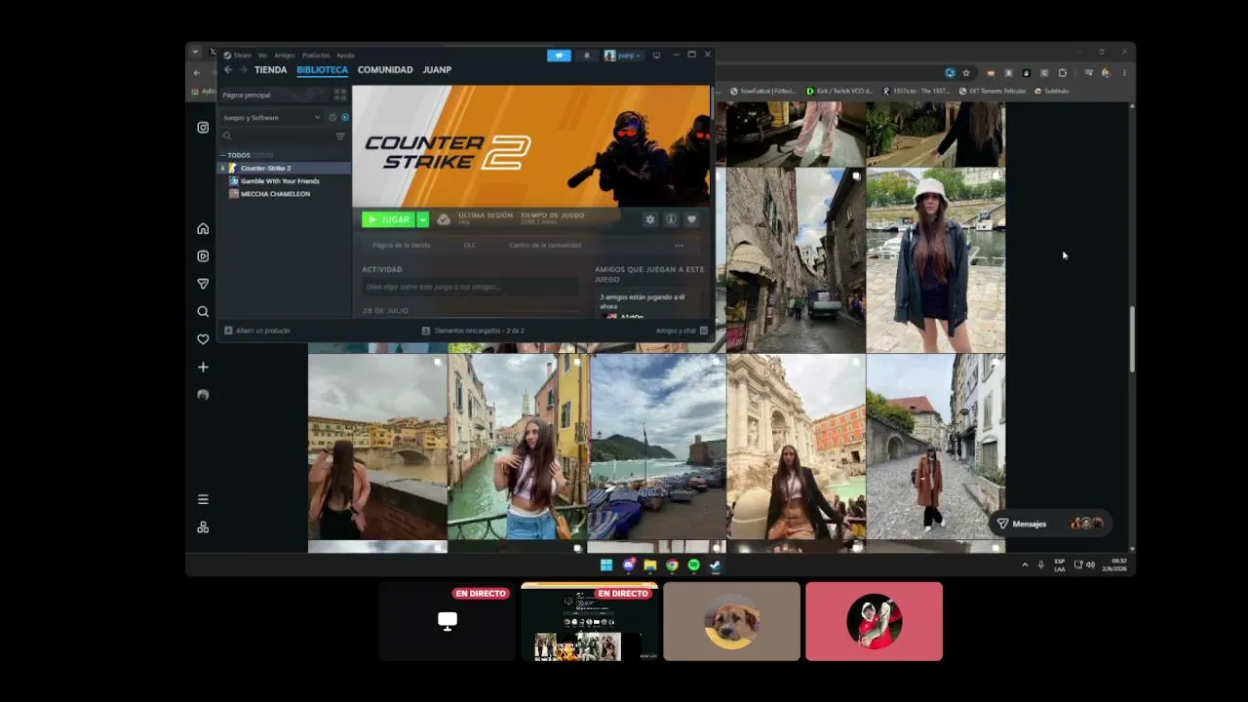Open Amigos y chat in Steam
Viewport: 1248px width, 702px height.
tap(680, 331)
